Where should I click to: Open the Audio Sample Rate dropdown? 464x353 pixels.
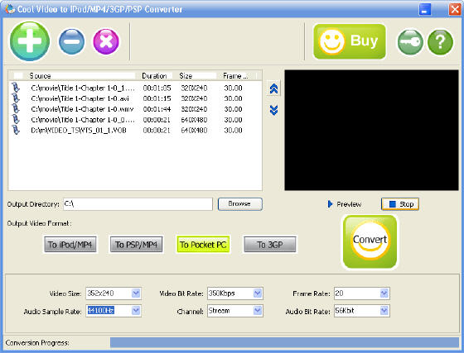[136, 311]
